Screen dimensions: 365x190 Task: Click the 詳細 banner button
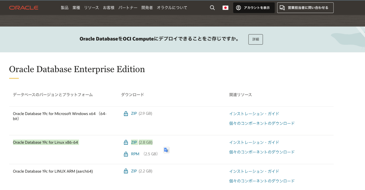pyautogui.click(x=256, y=39)
